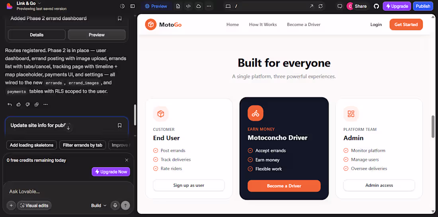Open the comments chat bubble icon
The width and height of the screenshot is (438, 217).
[340, 6]
